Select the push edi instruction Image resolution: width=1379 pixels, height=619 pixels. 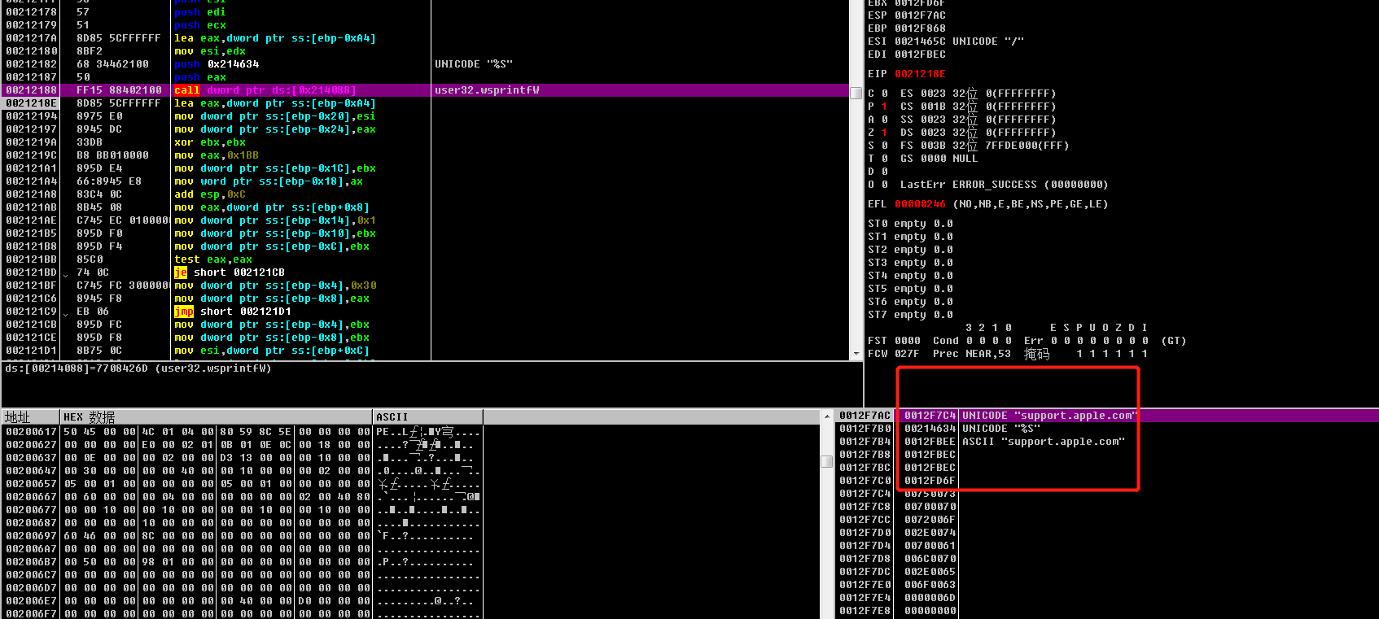pyautogui.click(x=200, y=12)
